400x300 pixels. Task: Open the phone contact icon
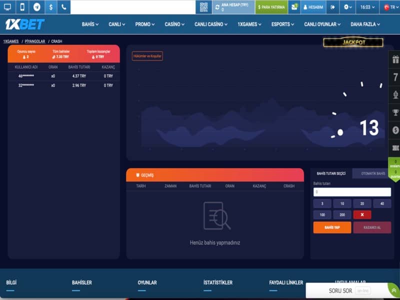63,7
